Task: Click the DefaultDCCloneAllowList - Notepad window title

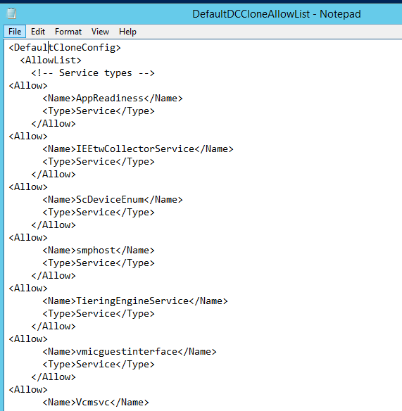Action: (277, 14)
